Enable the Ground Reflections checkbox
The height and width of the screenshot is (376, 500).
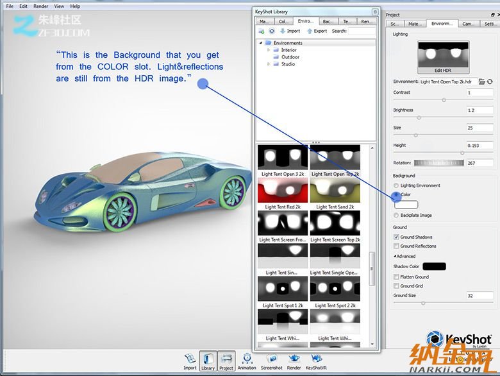(x=396, y=246)
